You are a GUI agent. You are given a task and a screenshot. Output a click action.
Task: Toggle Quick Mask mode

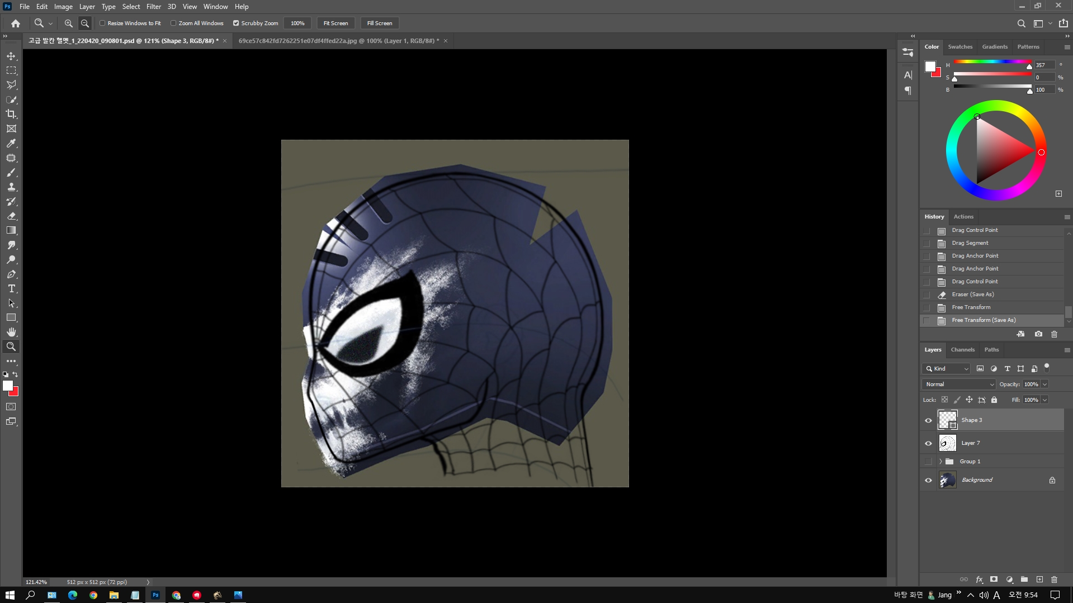point(11,407)
